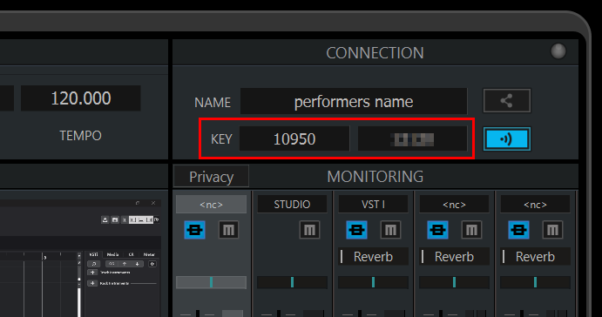Viewport: 602px width, 317px height.
Task: Mute the <nc> channel right of VST I
Action: pyautogui.click(x=471, y=230)
